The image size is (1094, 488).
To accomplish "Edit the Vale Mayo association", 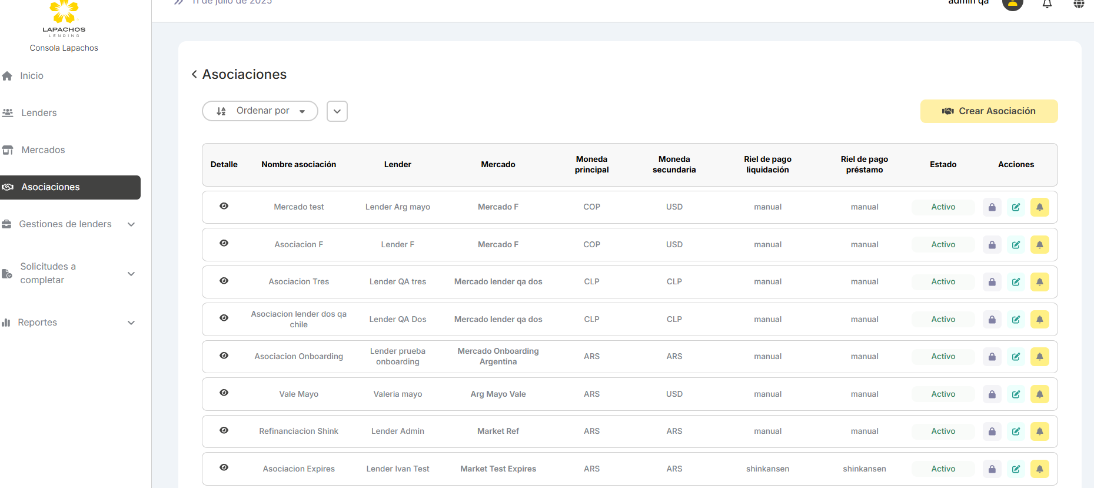I will click(x=1016, y=394).
